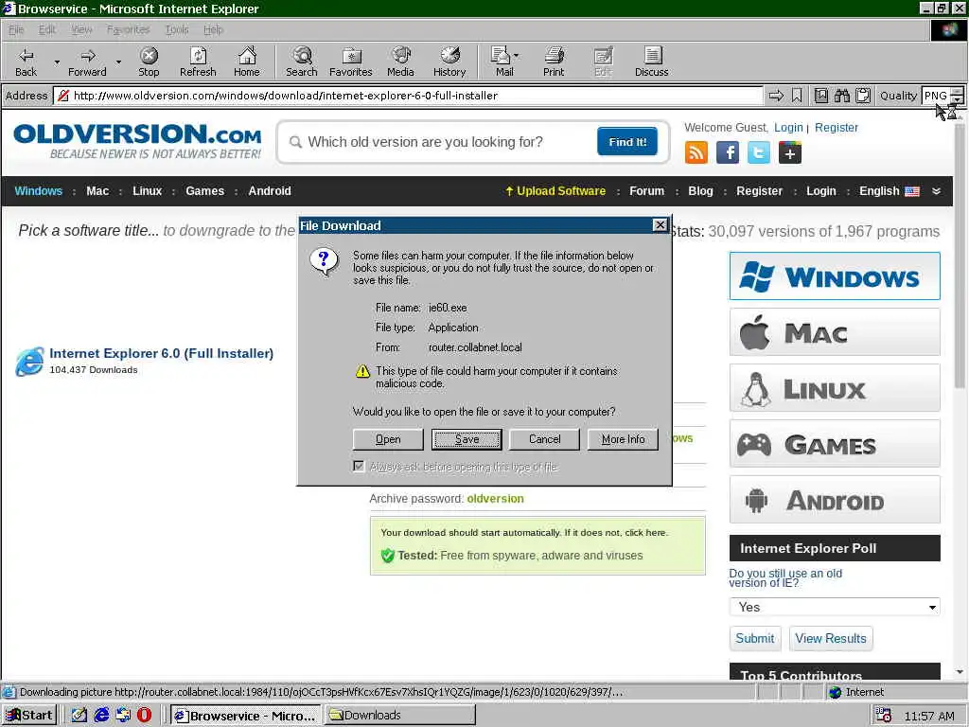This screenshot has height=727, width=969.
Task: Click the Register link beside Login
Action: pos(837,128)
